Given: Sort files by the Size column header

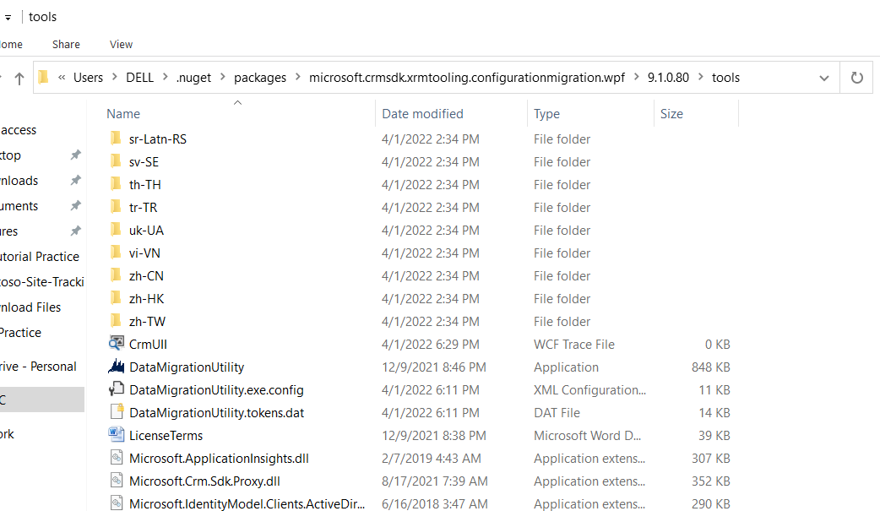Looking at the screenshot, I should click(x=671, y=114).
